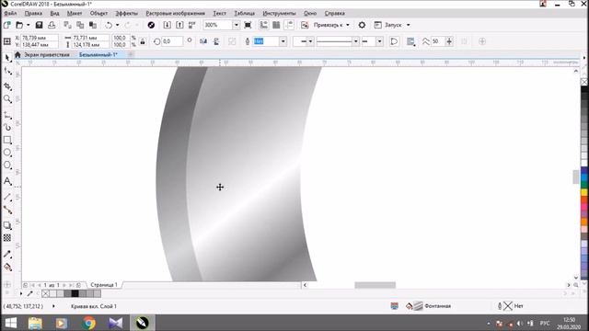Toggle full-screen preview icon
Viewport: 589px width, 331px height.
(248, 25)
